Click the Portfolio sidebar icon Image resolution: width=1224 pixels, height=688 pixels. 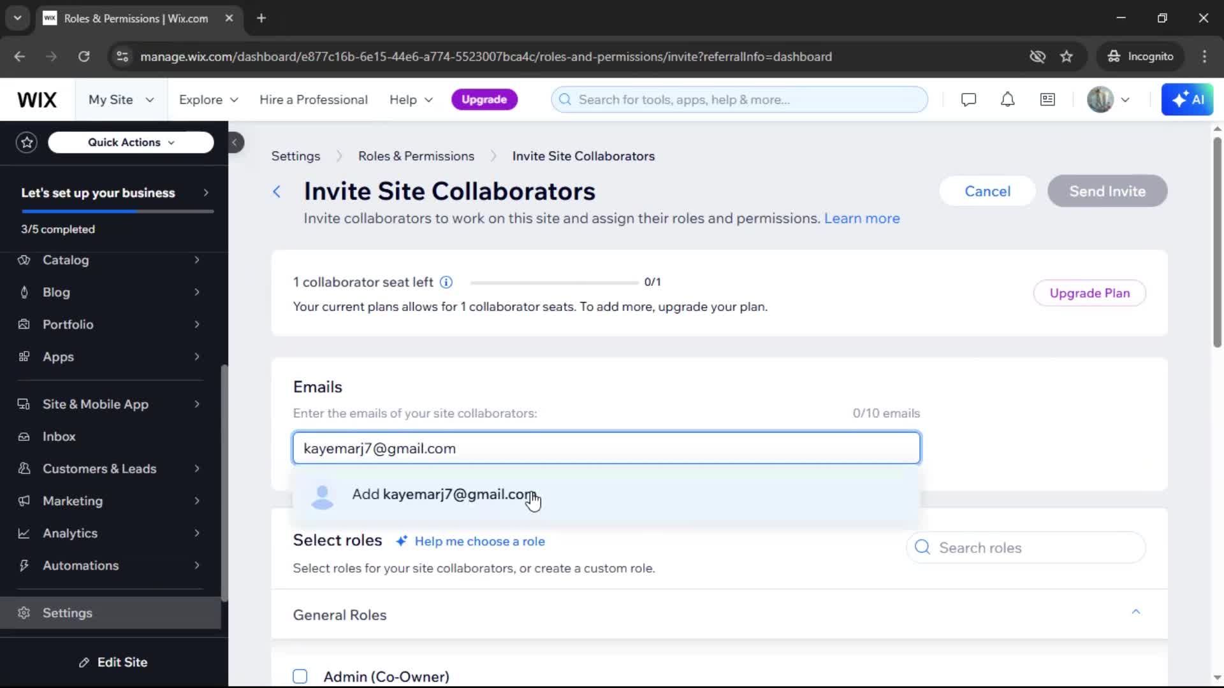pyautogui.click(x=24, y=324)
